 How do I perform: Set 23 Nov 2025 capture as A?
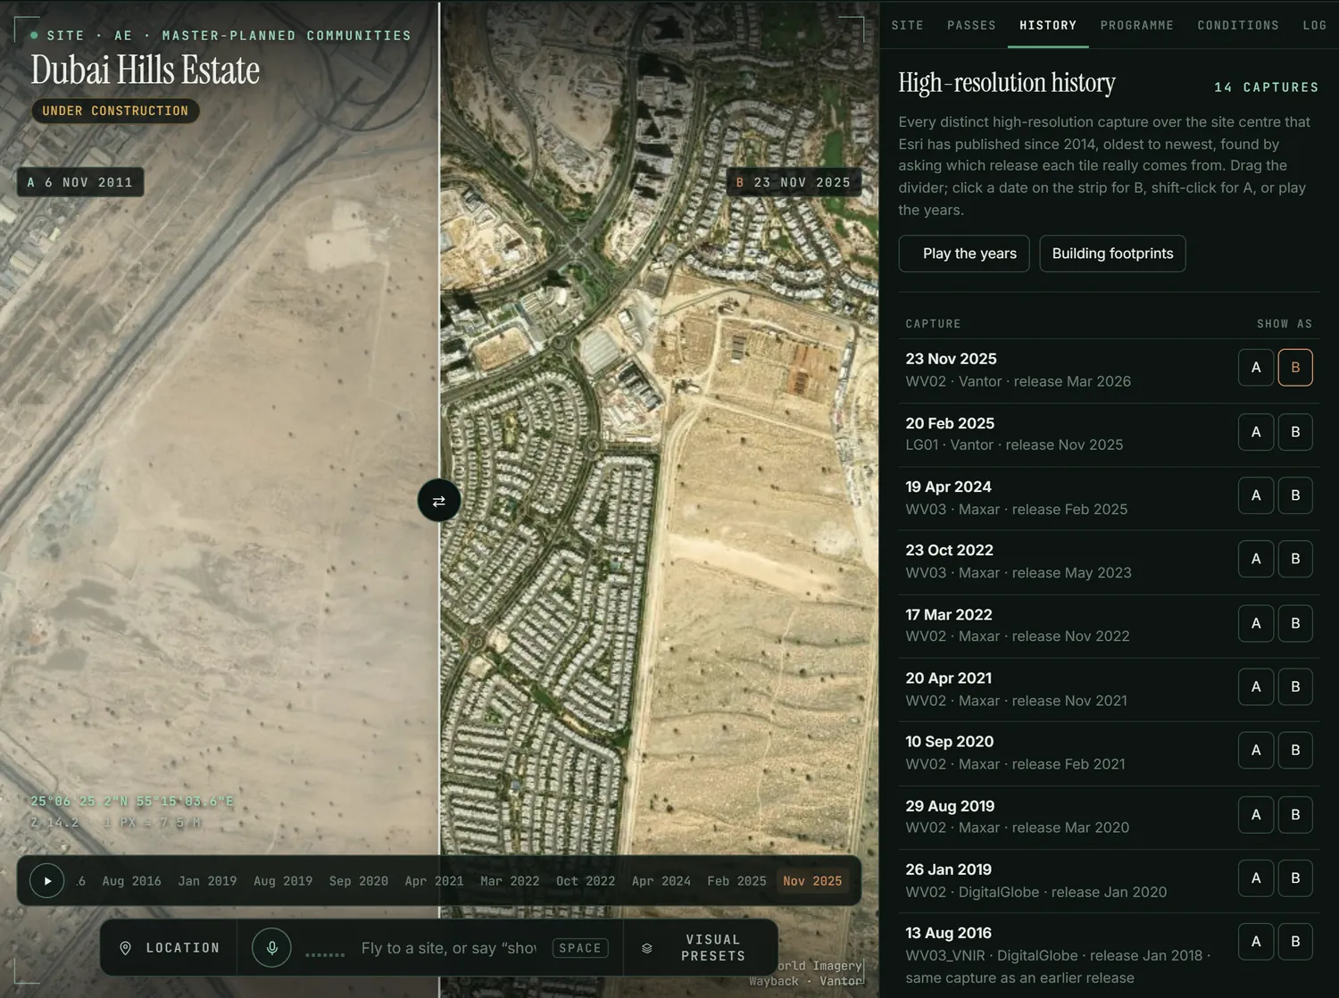pyautogui.click(x=1256, y=368)
